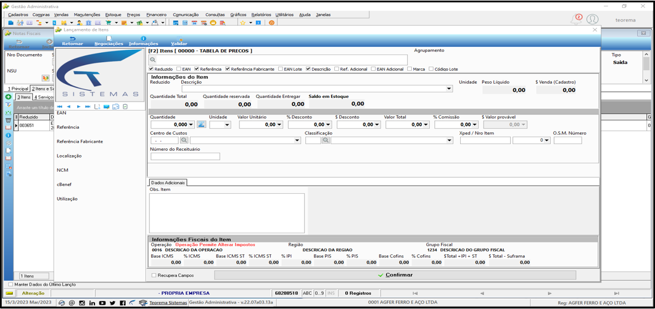Uncheck the Referência search checkbox
The image size is (655, 309).
tap(196, 69)
